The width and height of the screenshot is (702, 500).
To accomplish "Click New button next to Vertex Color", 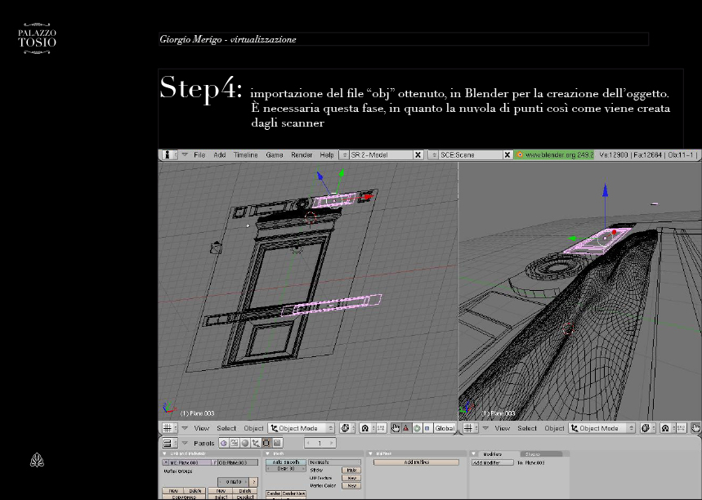I will click(351, 485).
